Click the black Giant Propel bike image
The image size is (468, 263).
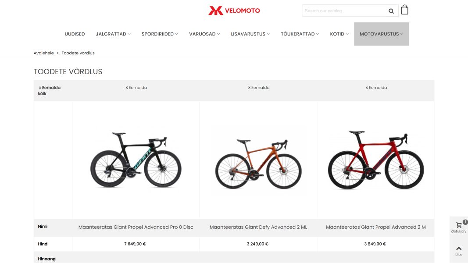click(x=136, y=160)
